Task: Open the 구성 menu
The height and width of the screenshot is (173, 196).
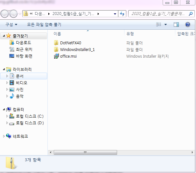Action: (11, 25)
